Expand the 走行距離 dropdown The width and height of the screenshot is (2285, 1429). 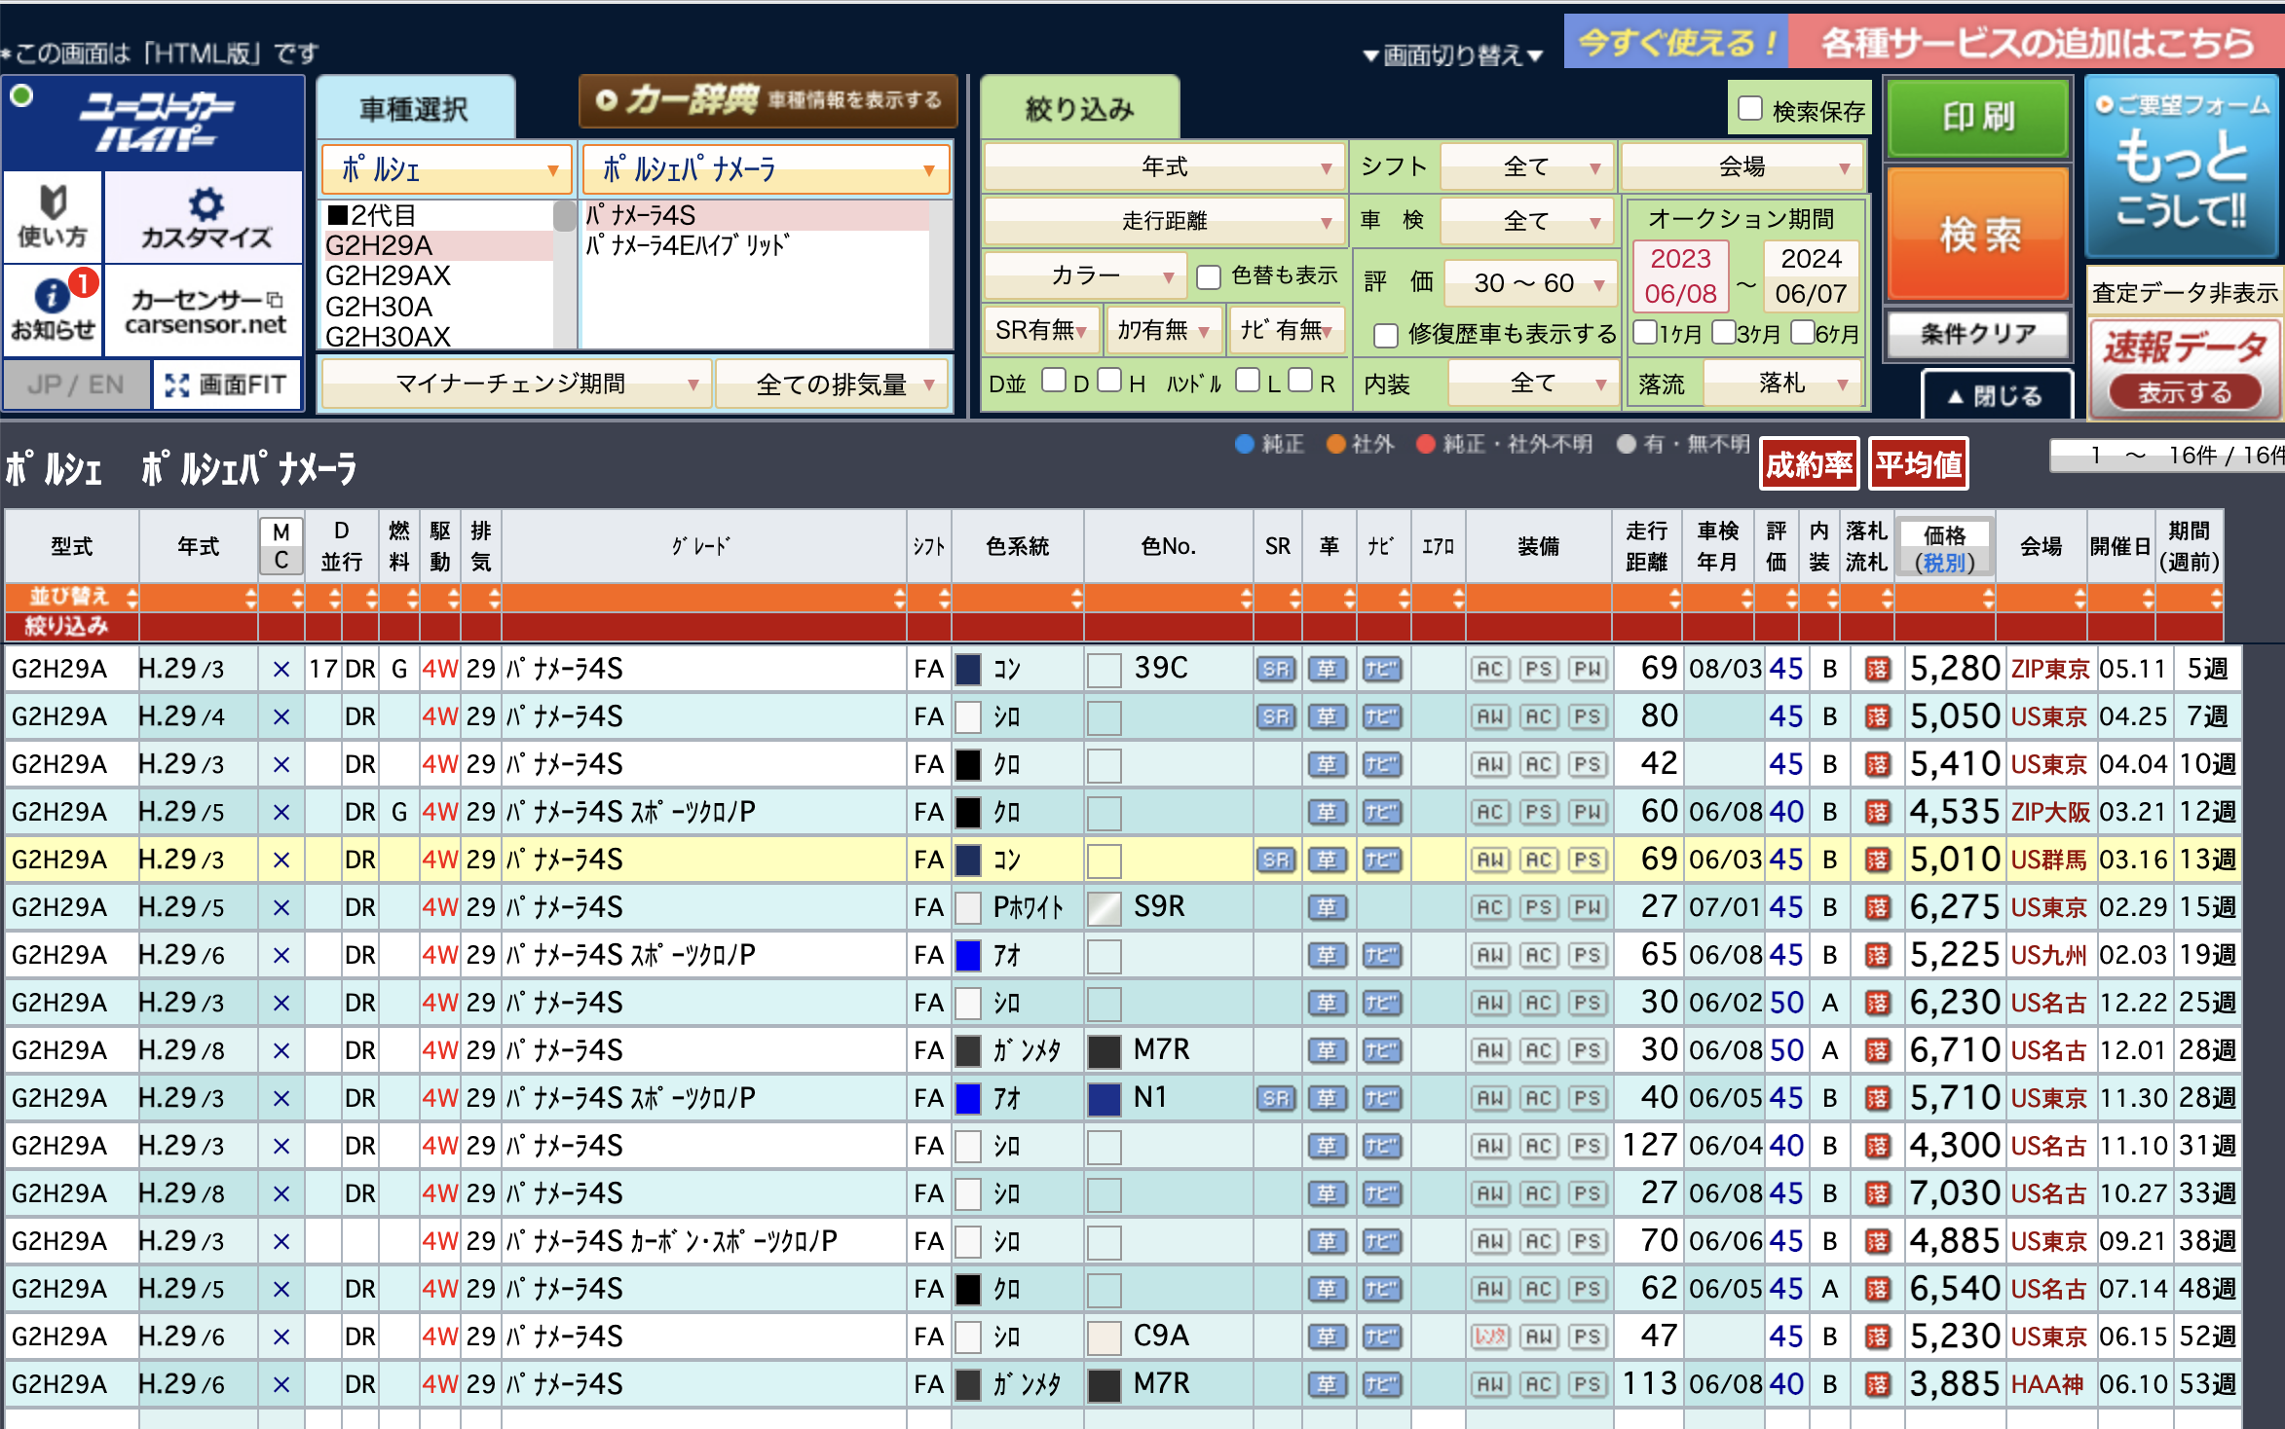1164,221
